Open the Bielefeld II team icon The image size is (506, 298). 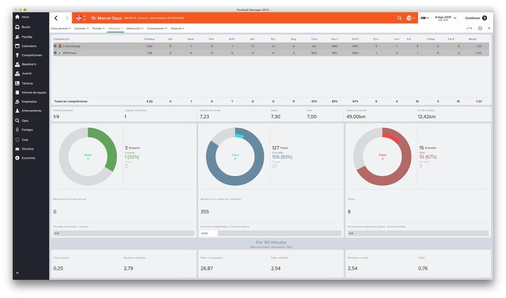tap(17, 65)
